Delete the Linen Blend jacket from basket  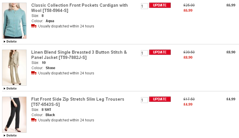11,88
